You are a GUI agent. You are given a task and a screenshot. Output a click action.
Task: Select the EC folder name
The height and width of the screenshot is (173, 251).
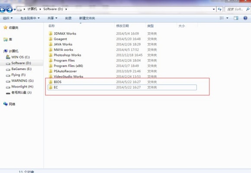(x=56, y=87)
